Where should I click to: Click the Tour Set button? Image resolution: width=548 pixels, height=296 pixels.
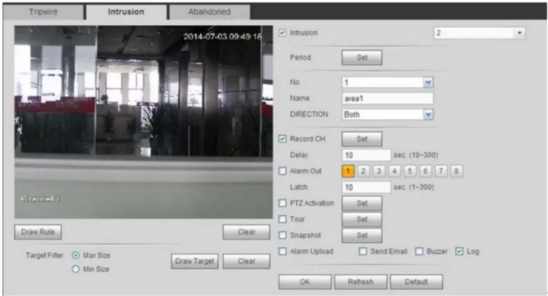(x=362, y=219)
